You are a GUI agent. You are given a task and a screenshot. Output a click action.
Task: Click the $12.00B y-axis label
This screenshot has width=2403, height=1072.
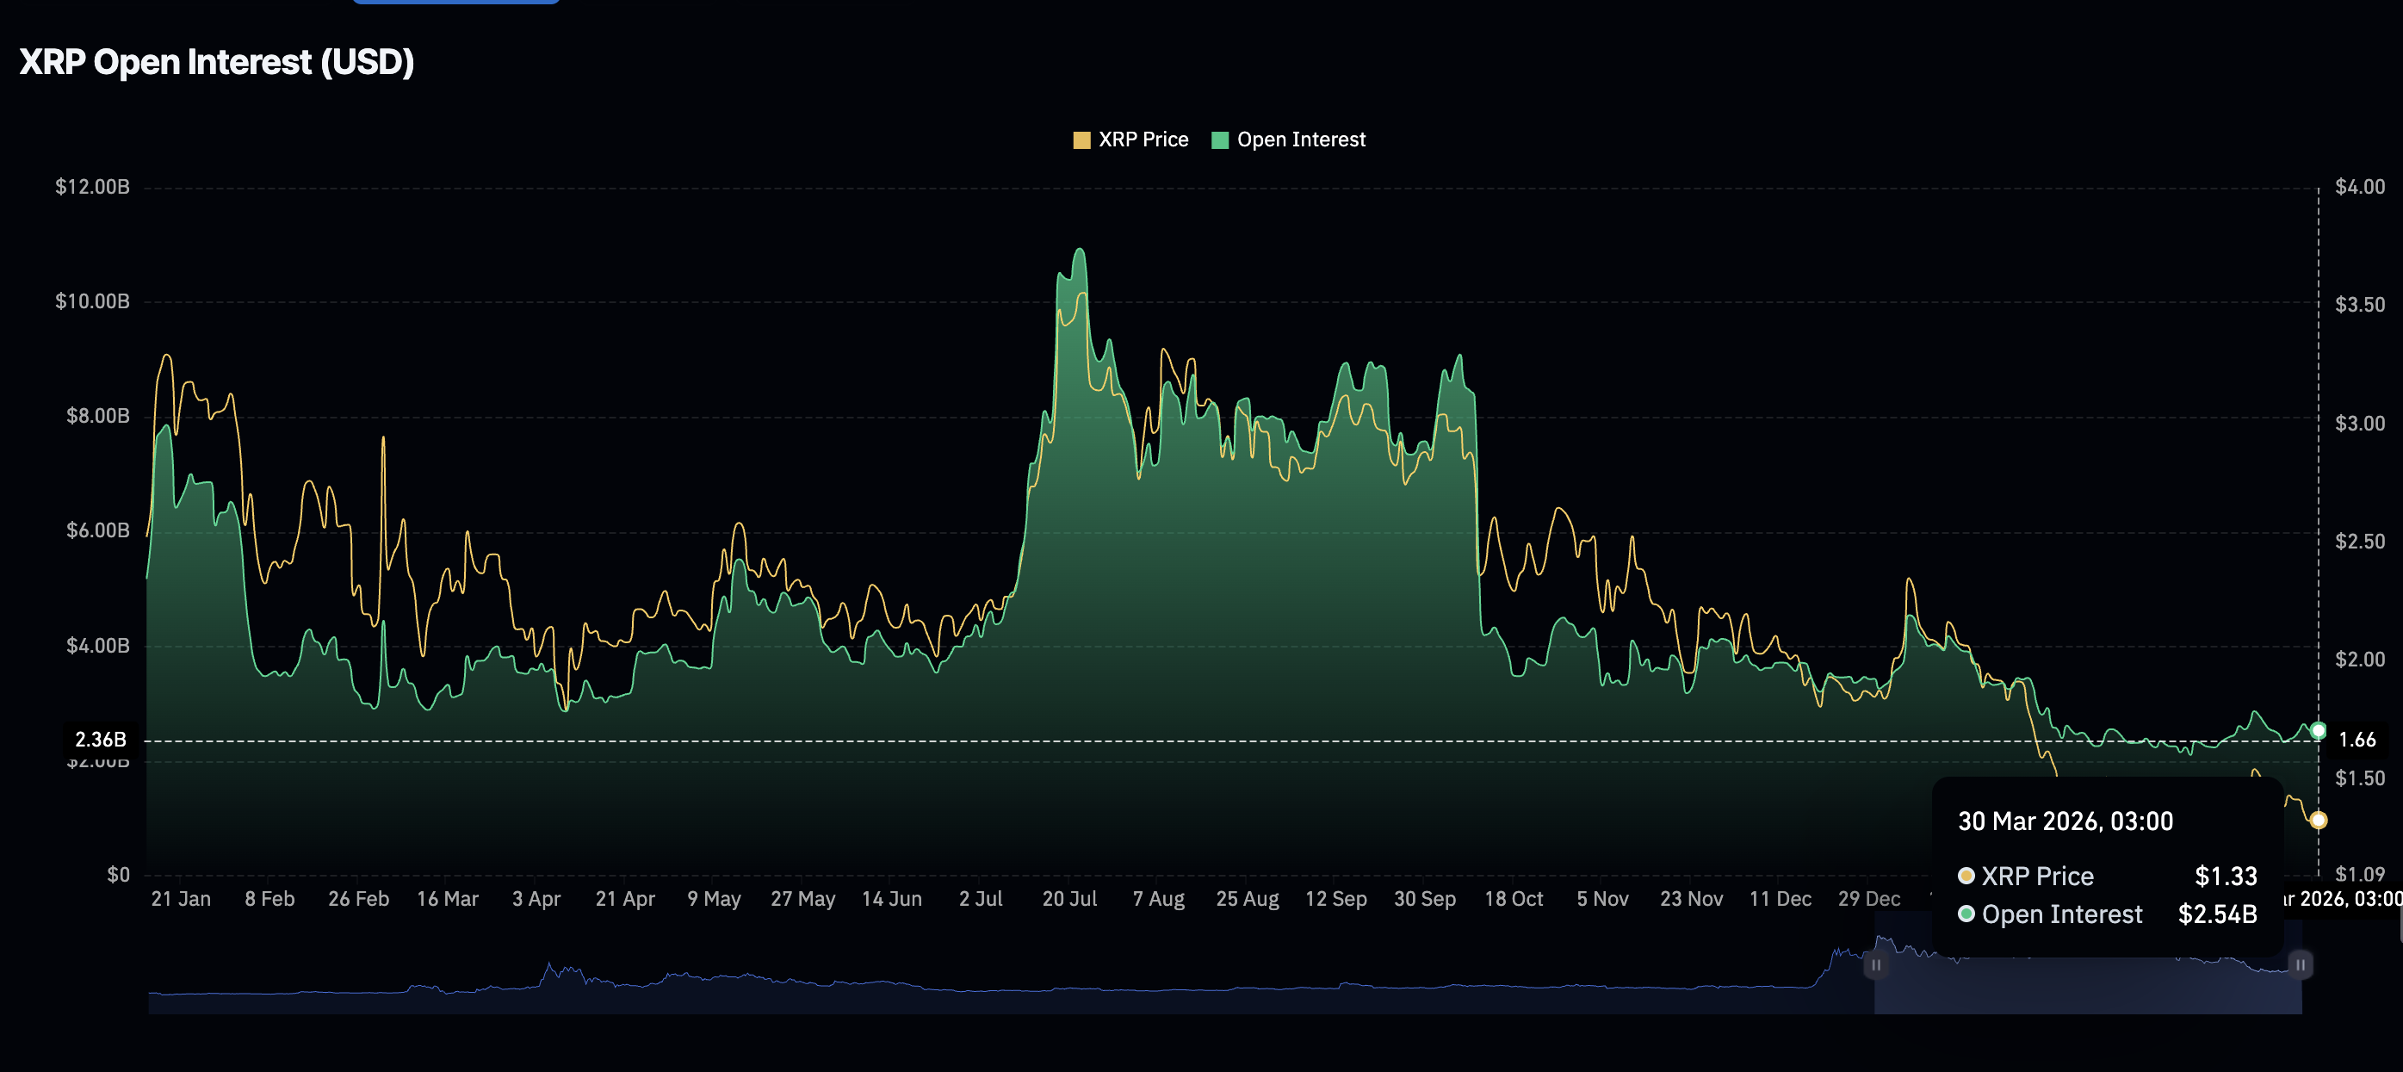92,187
